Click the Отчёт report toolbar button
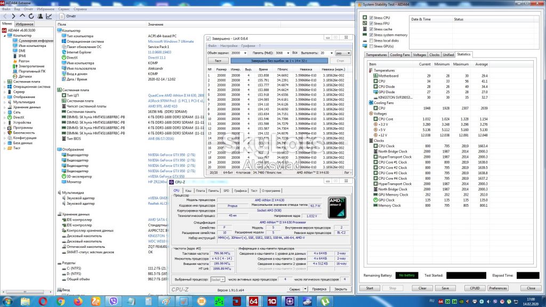 click(x=68, y=16)
